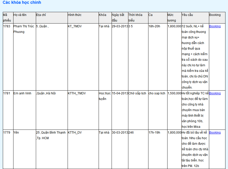Click the start date 15-04-2013
This screenshot has height=169, width=228.
[x=120, y=93]
